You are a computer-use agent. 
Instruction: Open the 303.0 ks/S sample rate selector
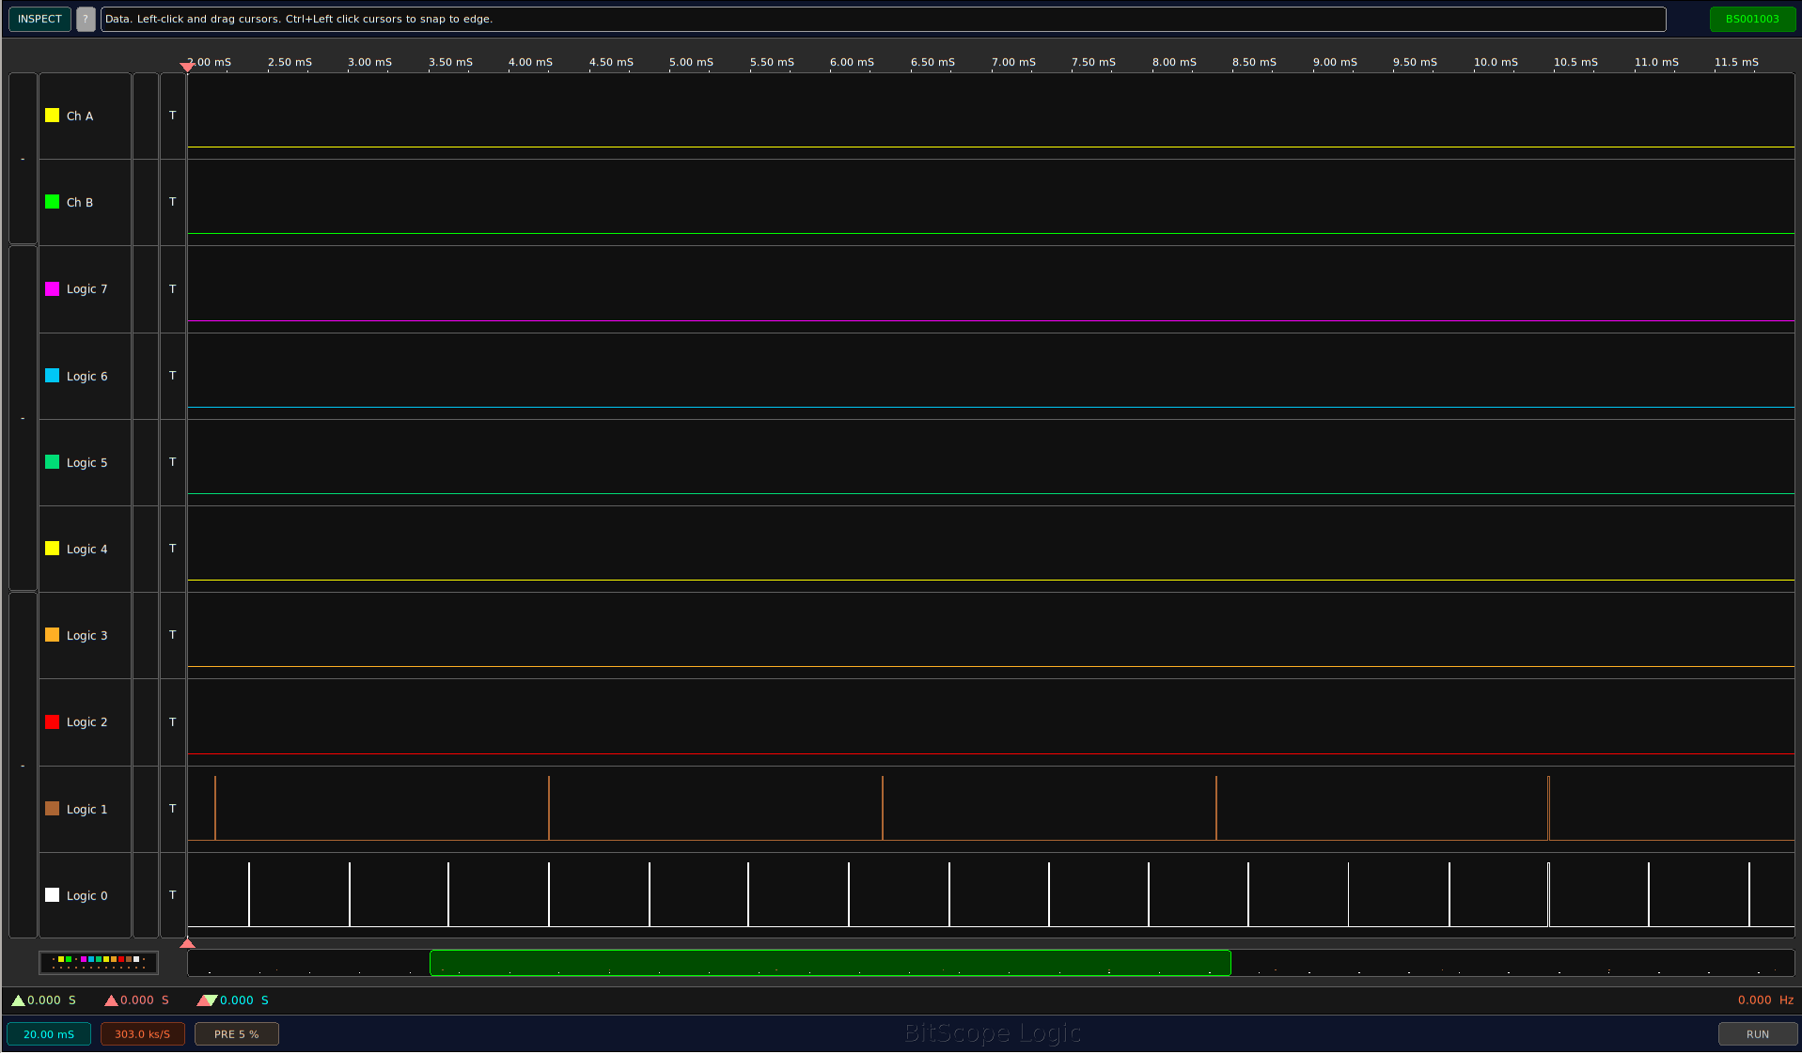pos(143,1034)
